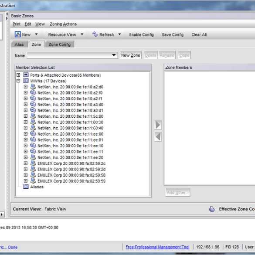255x255 pixels.
Task: Click the Refresh arrows icon
Action: point(95,34)
